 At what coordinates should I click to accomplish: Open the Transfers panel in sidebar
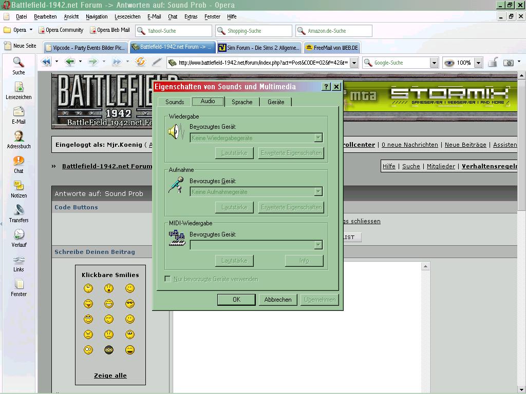point(19,210)
